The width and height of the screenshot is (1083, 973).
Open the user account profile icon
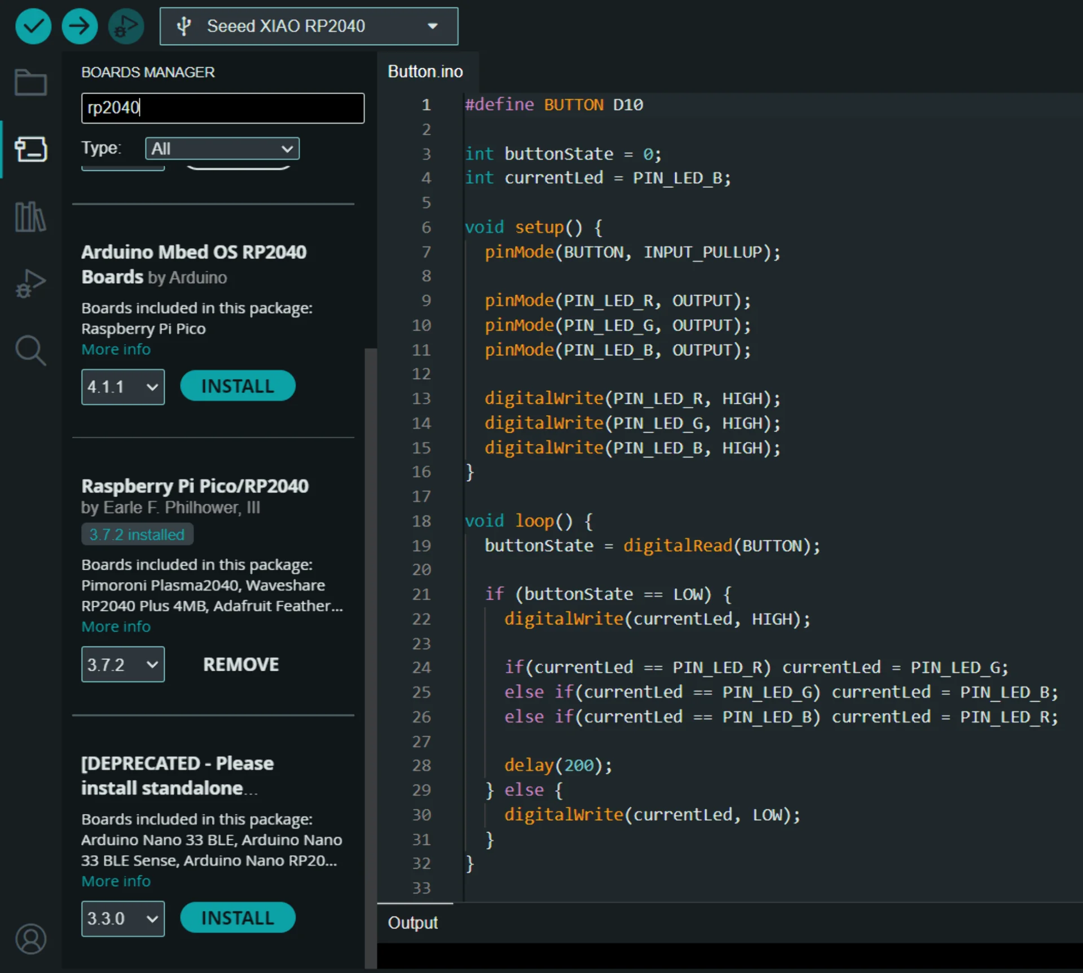tap(30, 939)
